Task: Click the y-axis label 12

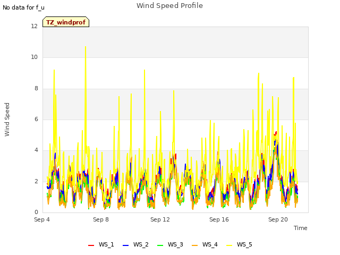Action: click(x=34, y=26)
